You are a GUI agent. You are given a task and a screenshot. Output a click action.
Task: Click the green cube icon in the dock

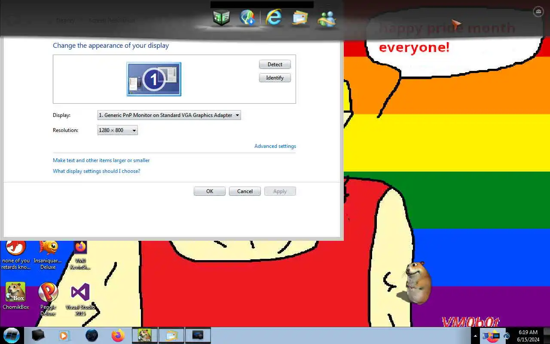tap(221, 18)
